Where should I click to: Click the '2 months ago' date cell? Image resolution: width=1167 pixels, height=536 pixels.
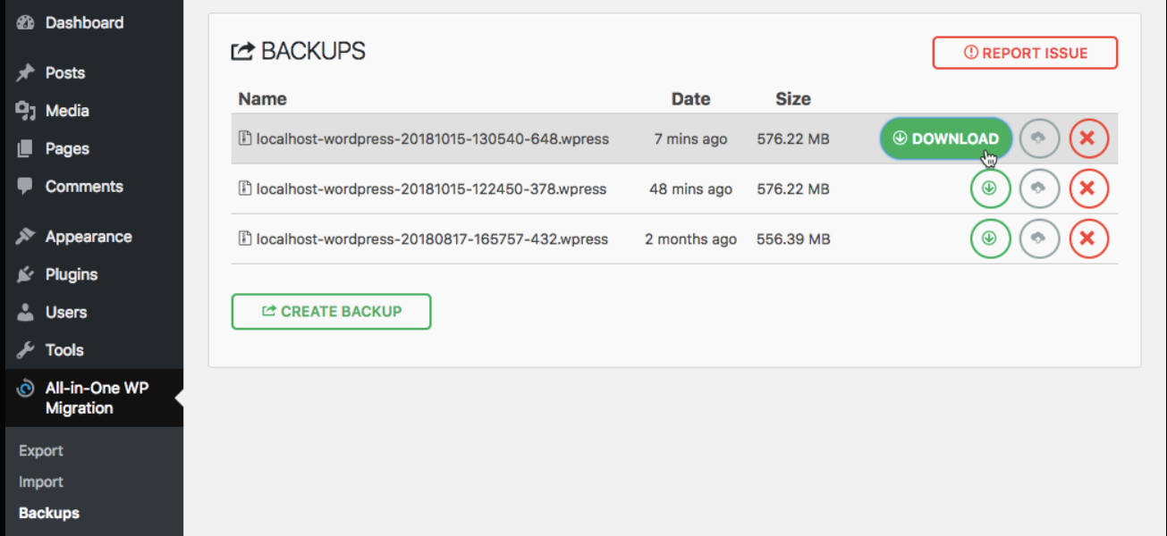(x=690, y=239)
